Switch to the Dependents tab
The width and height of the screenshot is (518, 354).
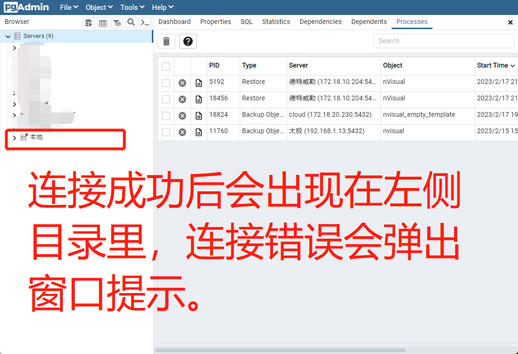click(369, 22)
